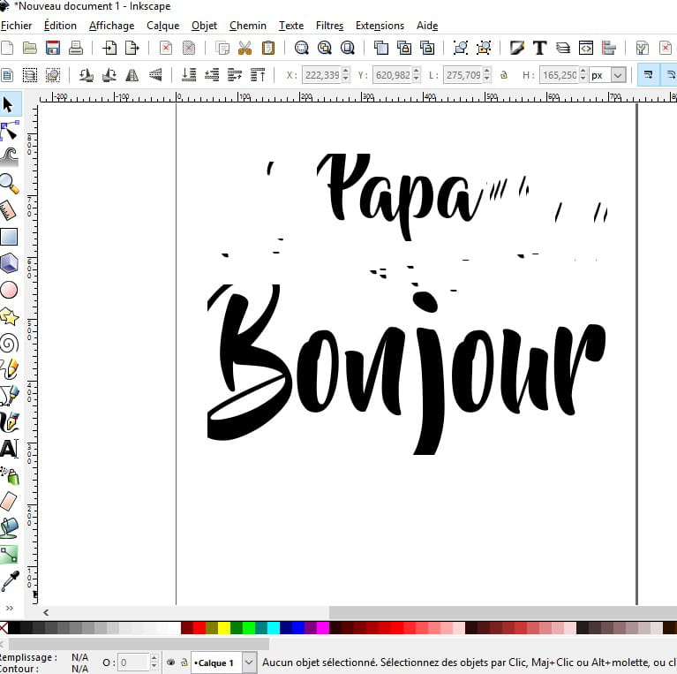Select the Ellipse circle tool
The width and height of the screenshot is (677, 674).
click(x=9, y=290)
